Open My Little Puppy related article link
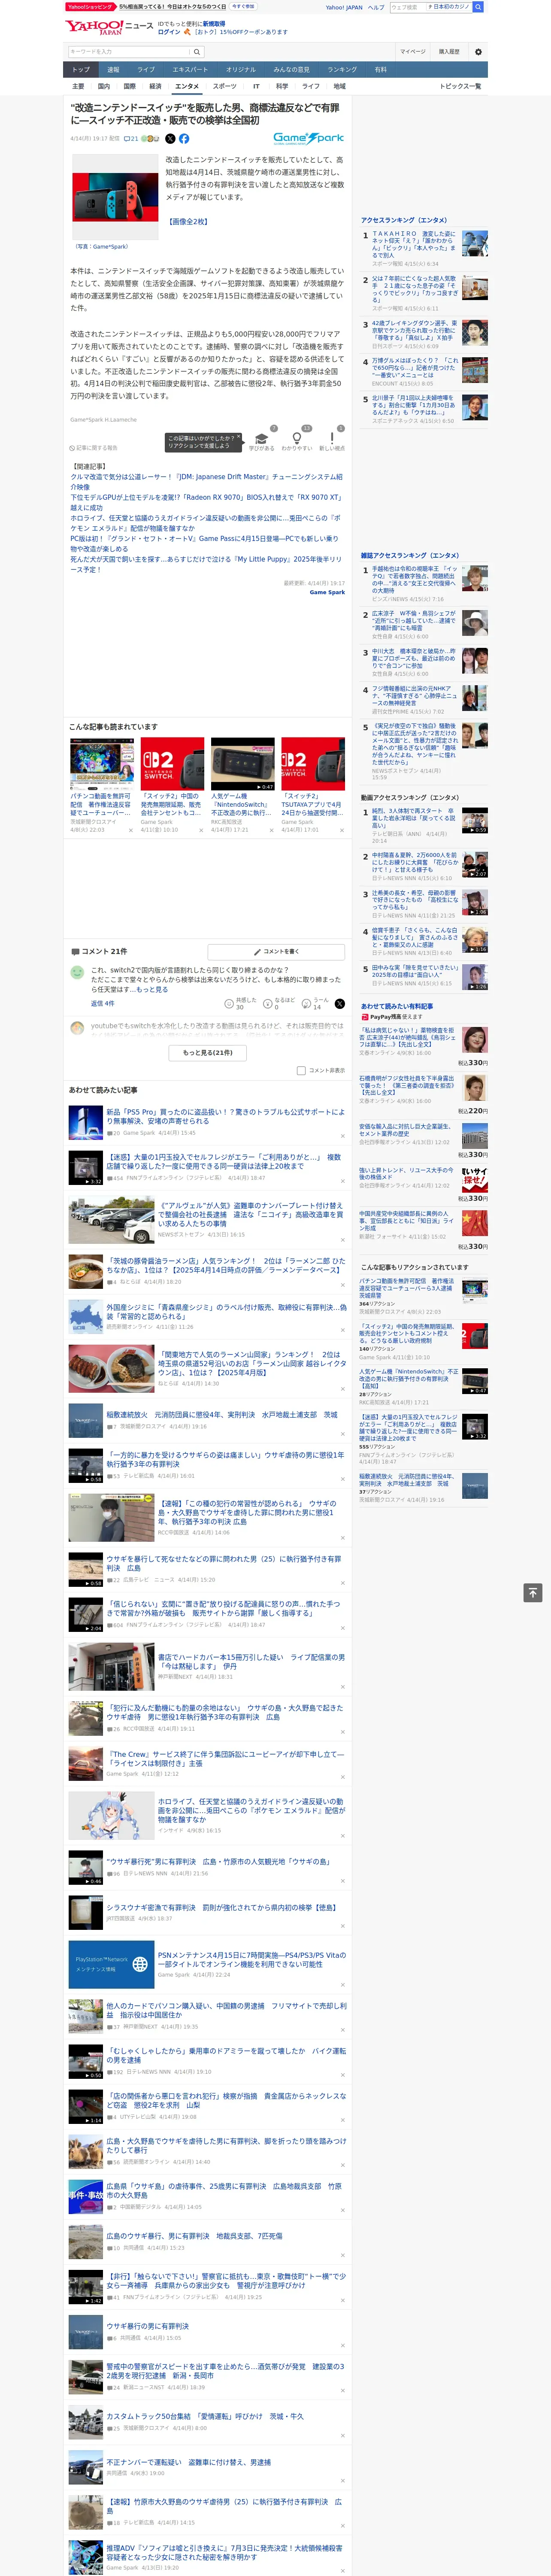Image resolution: width=551 pixels, height=2576 pixels. click(206, 564)
